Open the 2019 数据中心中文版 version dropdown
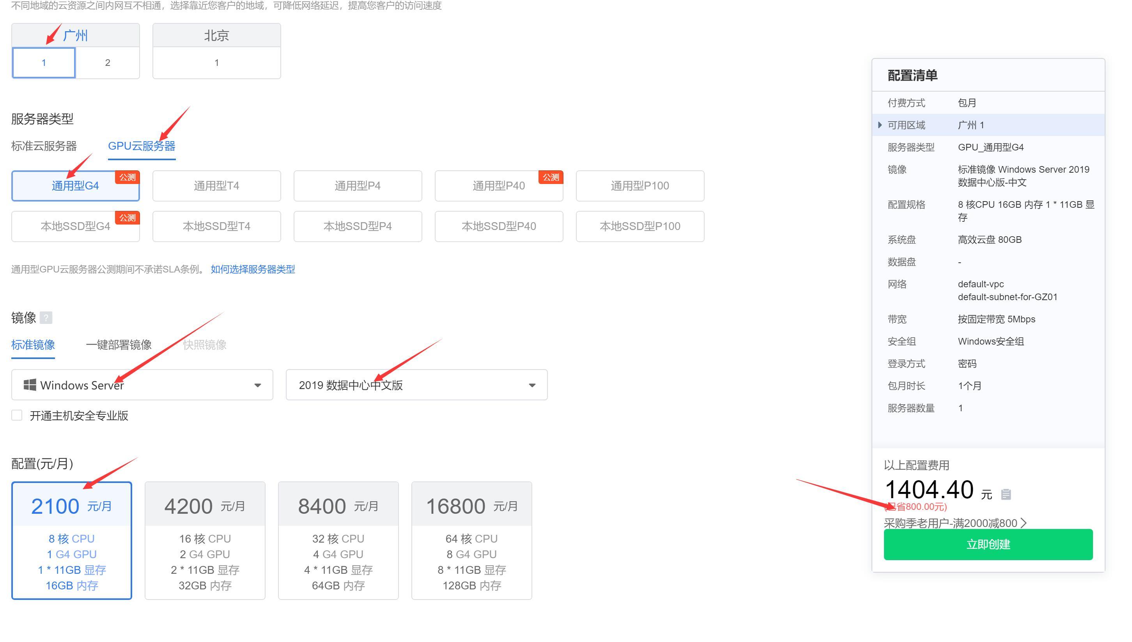 point(417,385)
